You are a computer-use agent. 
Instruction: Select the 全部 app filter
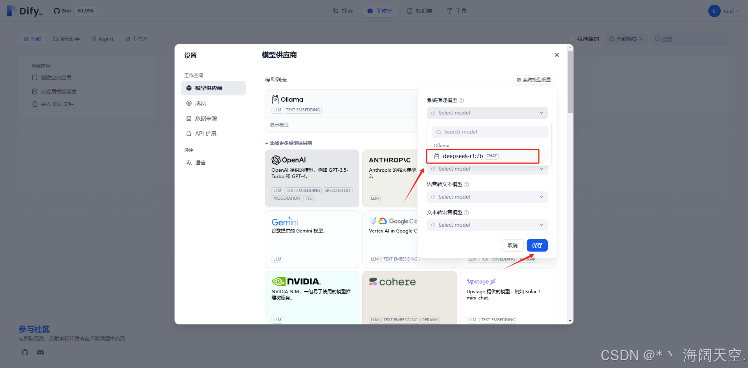click(33, 39)
